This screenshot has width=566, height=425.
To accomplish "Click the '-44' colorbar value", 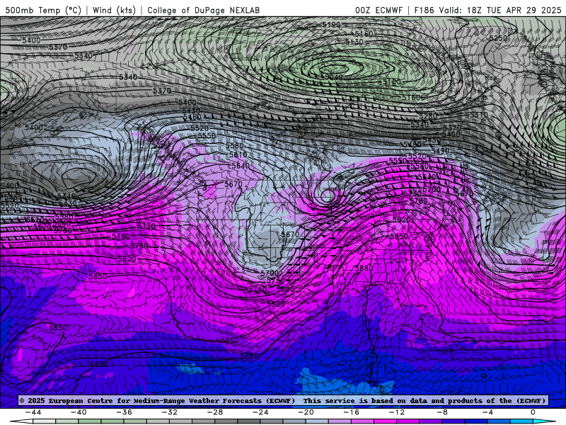I will pos(33,412).
